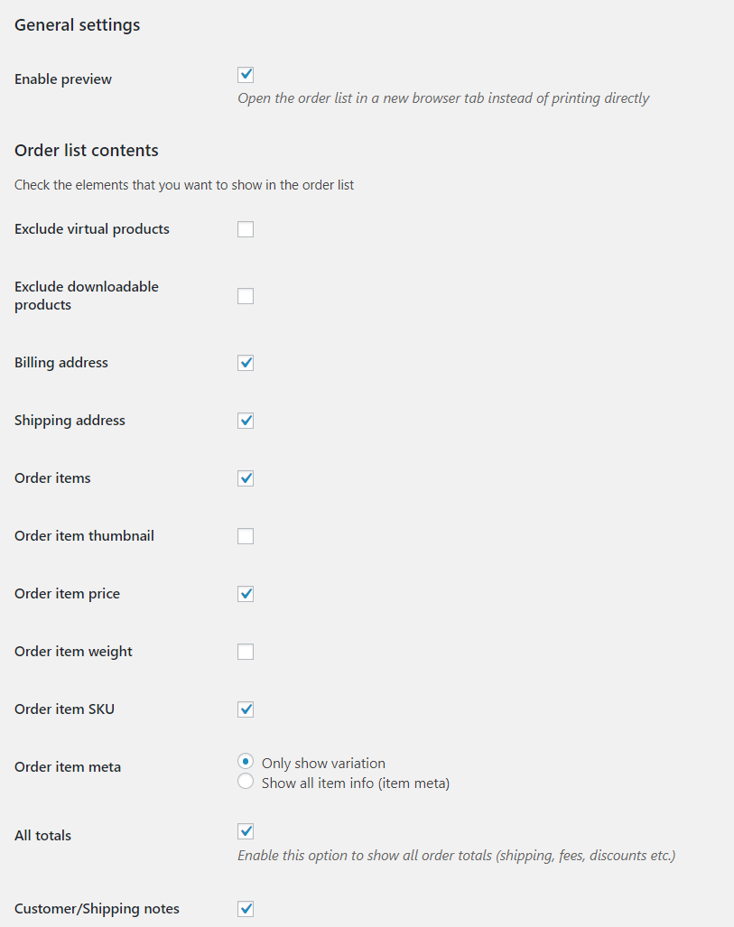Screen dimensions: 734x927
Task: Click 'Show all item info (item meta)' text
Action: pos(355,783)
